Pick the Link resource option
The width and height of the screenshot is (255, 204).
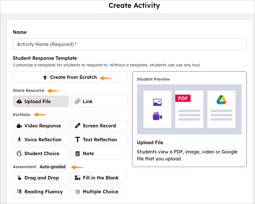(99, 102)
